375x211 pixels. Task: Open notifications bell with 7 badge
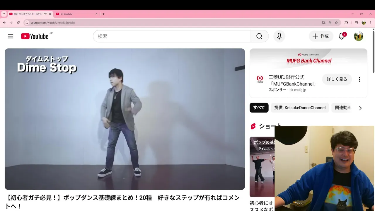tap(342, 36)
